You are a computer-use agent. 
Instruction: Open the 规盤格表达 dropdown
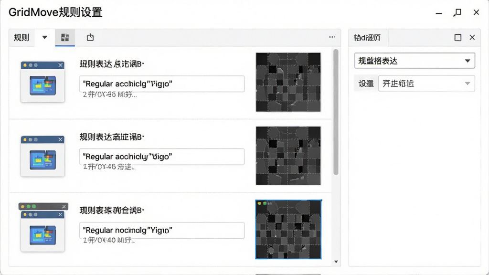415,61
